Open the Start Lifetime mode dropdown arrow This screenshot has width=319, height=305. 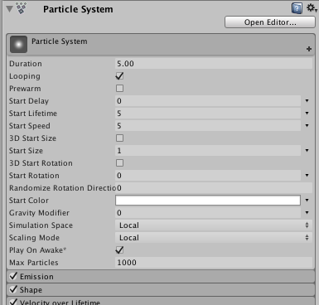coord(307,114)
